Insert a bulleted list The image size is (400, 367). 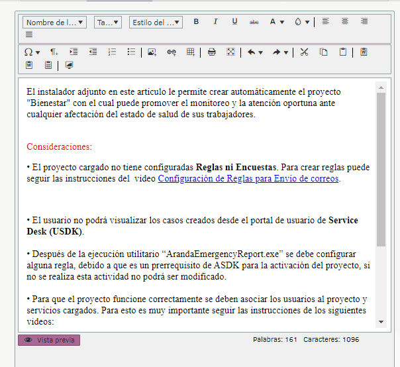tap(131, 52)
